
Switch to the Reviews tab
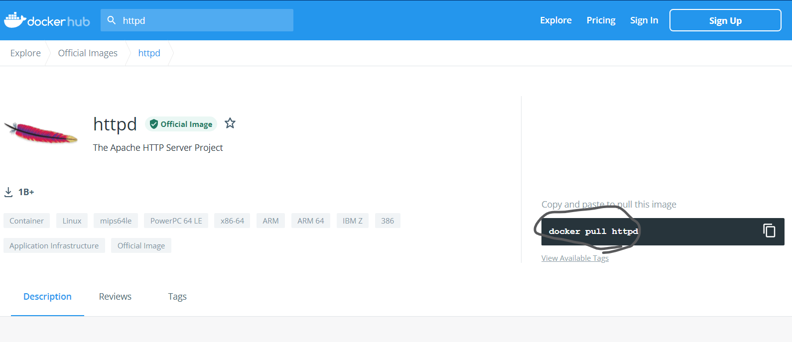(x=115, y=297)
